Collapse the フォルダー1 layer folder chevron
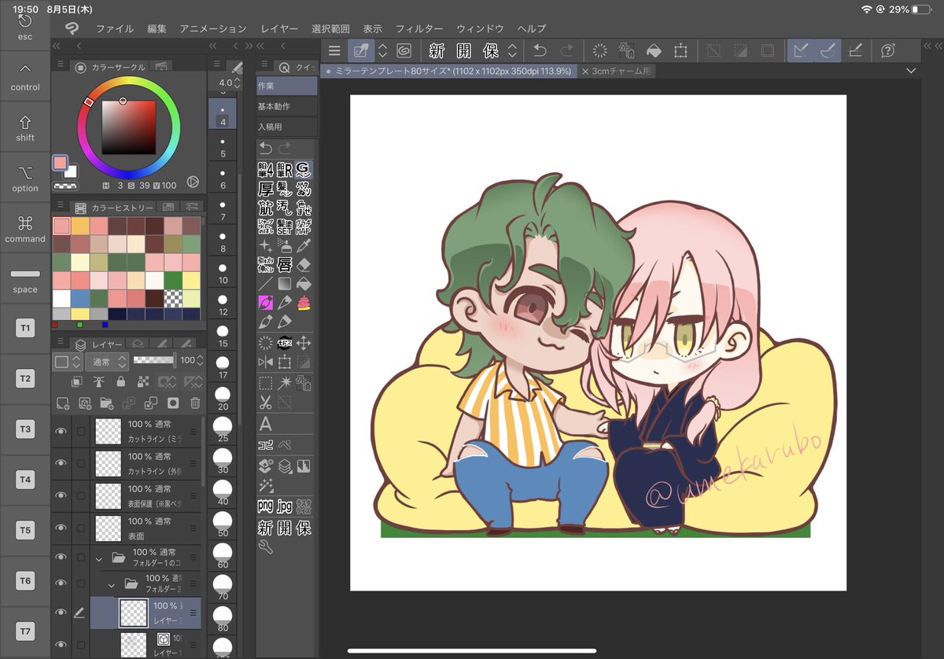Viewport: 944px width, 659px height. point(99,559)
